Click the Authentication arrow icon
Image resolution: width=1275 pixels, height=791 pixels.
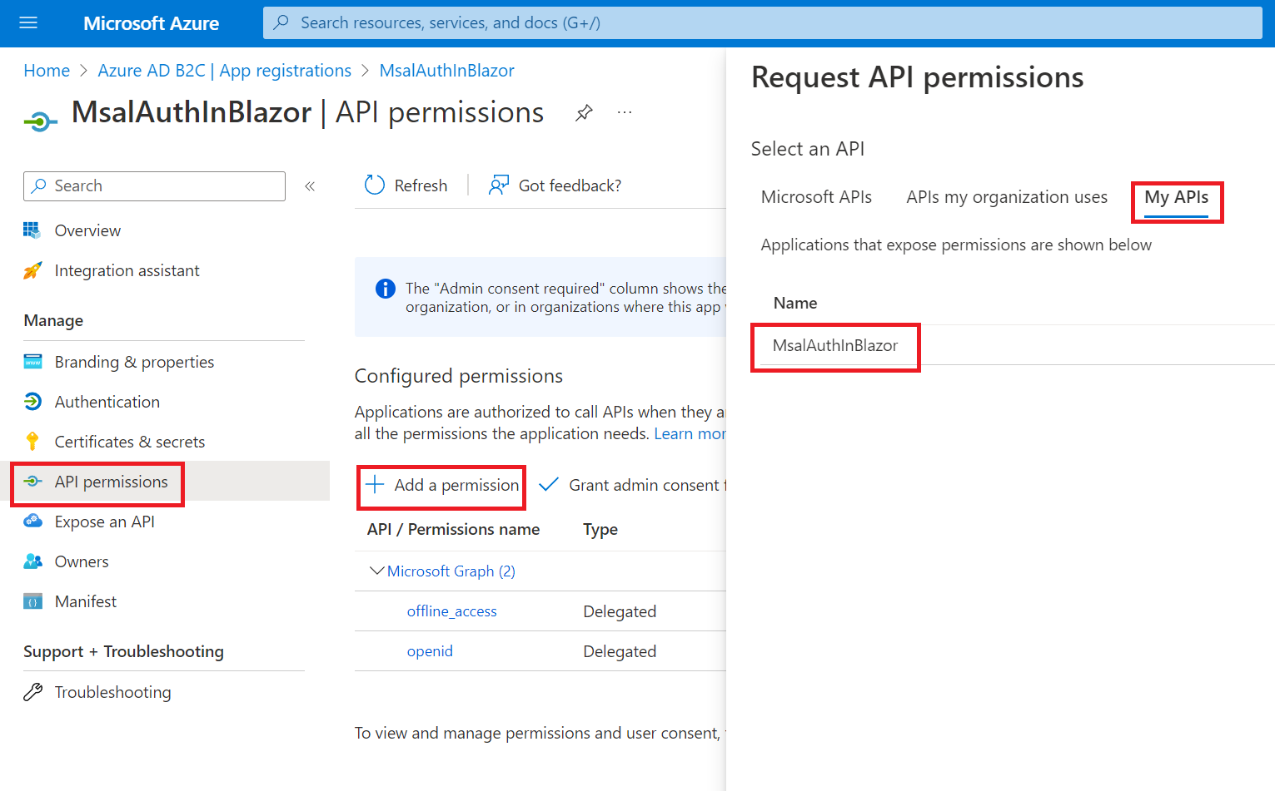[32, 402]
